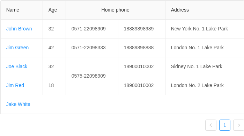Viewport: 244px width, 136px height.
Task: Select mobile number 18889898989
Action: click(139, 29)
